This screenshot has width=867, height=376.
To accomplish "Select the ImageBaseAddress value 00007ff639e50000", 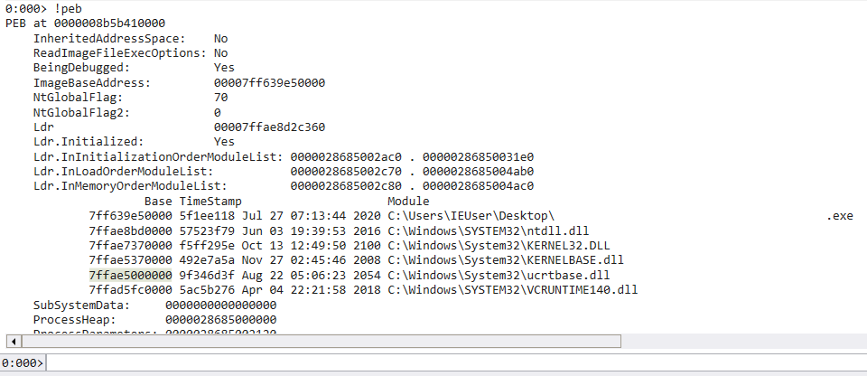I will pos(269,83).
